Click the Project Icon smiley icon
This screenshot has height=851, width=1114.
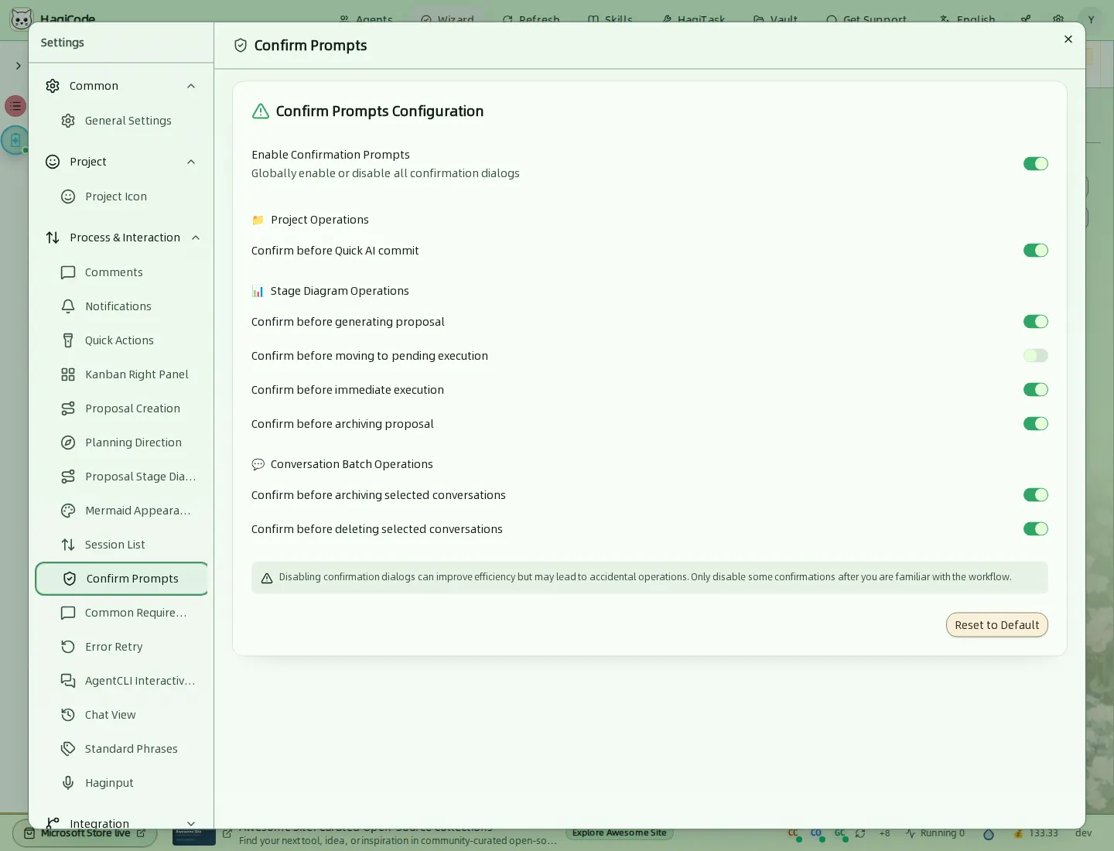[68, 197]
